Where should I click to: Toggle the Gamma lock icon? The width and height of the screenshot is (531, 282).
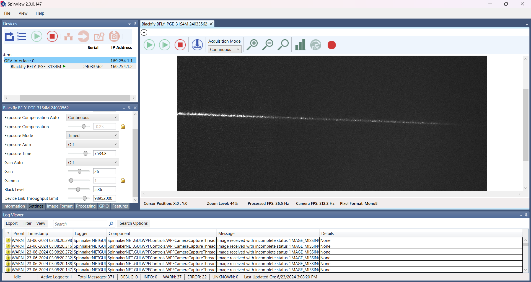[123, 180]
